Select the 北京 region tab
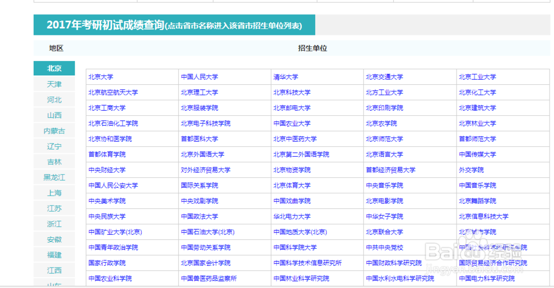The image size is (554, 288). point(54,68)
